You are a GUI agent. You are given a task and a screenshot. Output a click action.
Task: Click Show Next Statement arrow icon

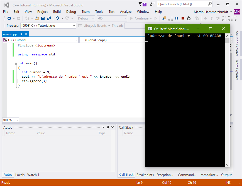click(x=205, y=19)
